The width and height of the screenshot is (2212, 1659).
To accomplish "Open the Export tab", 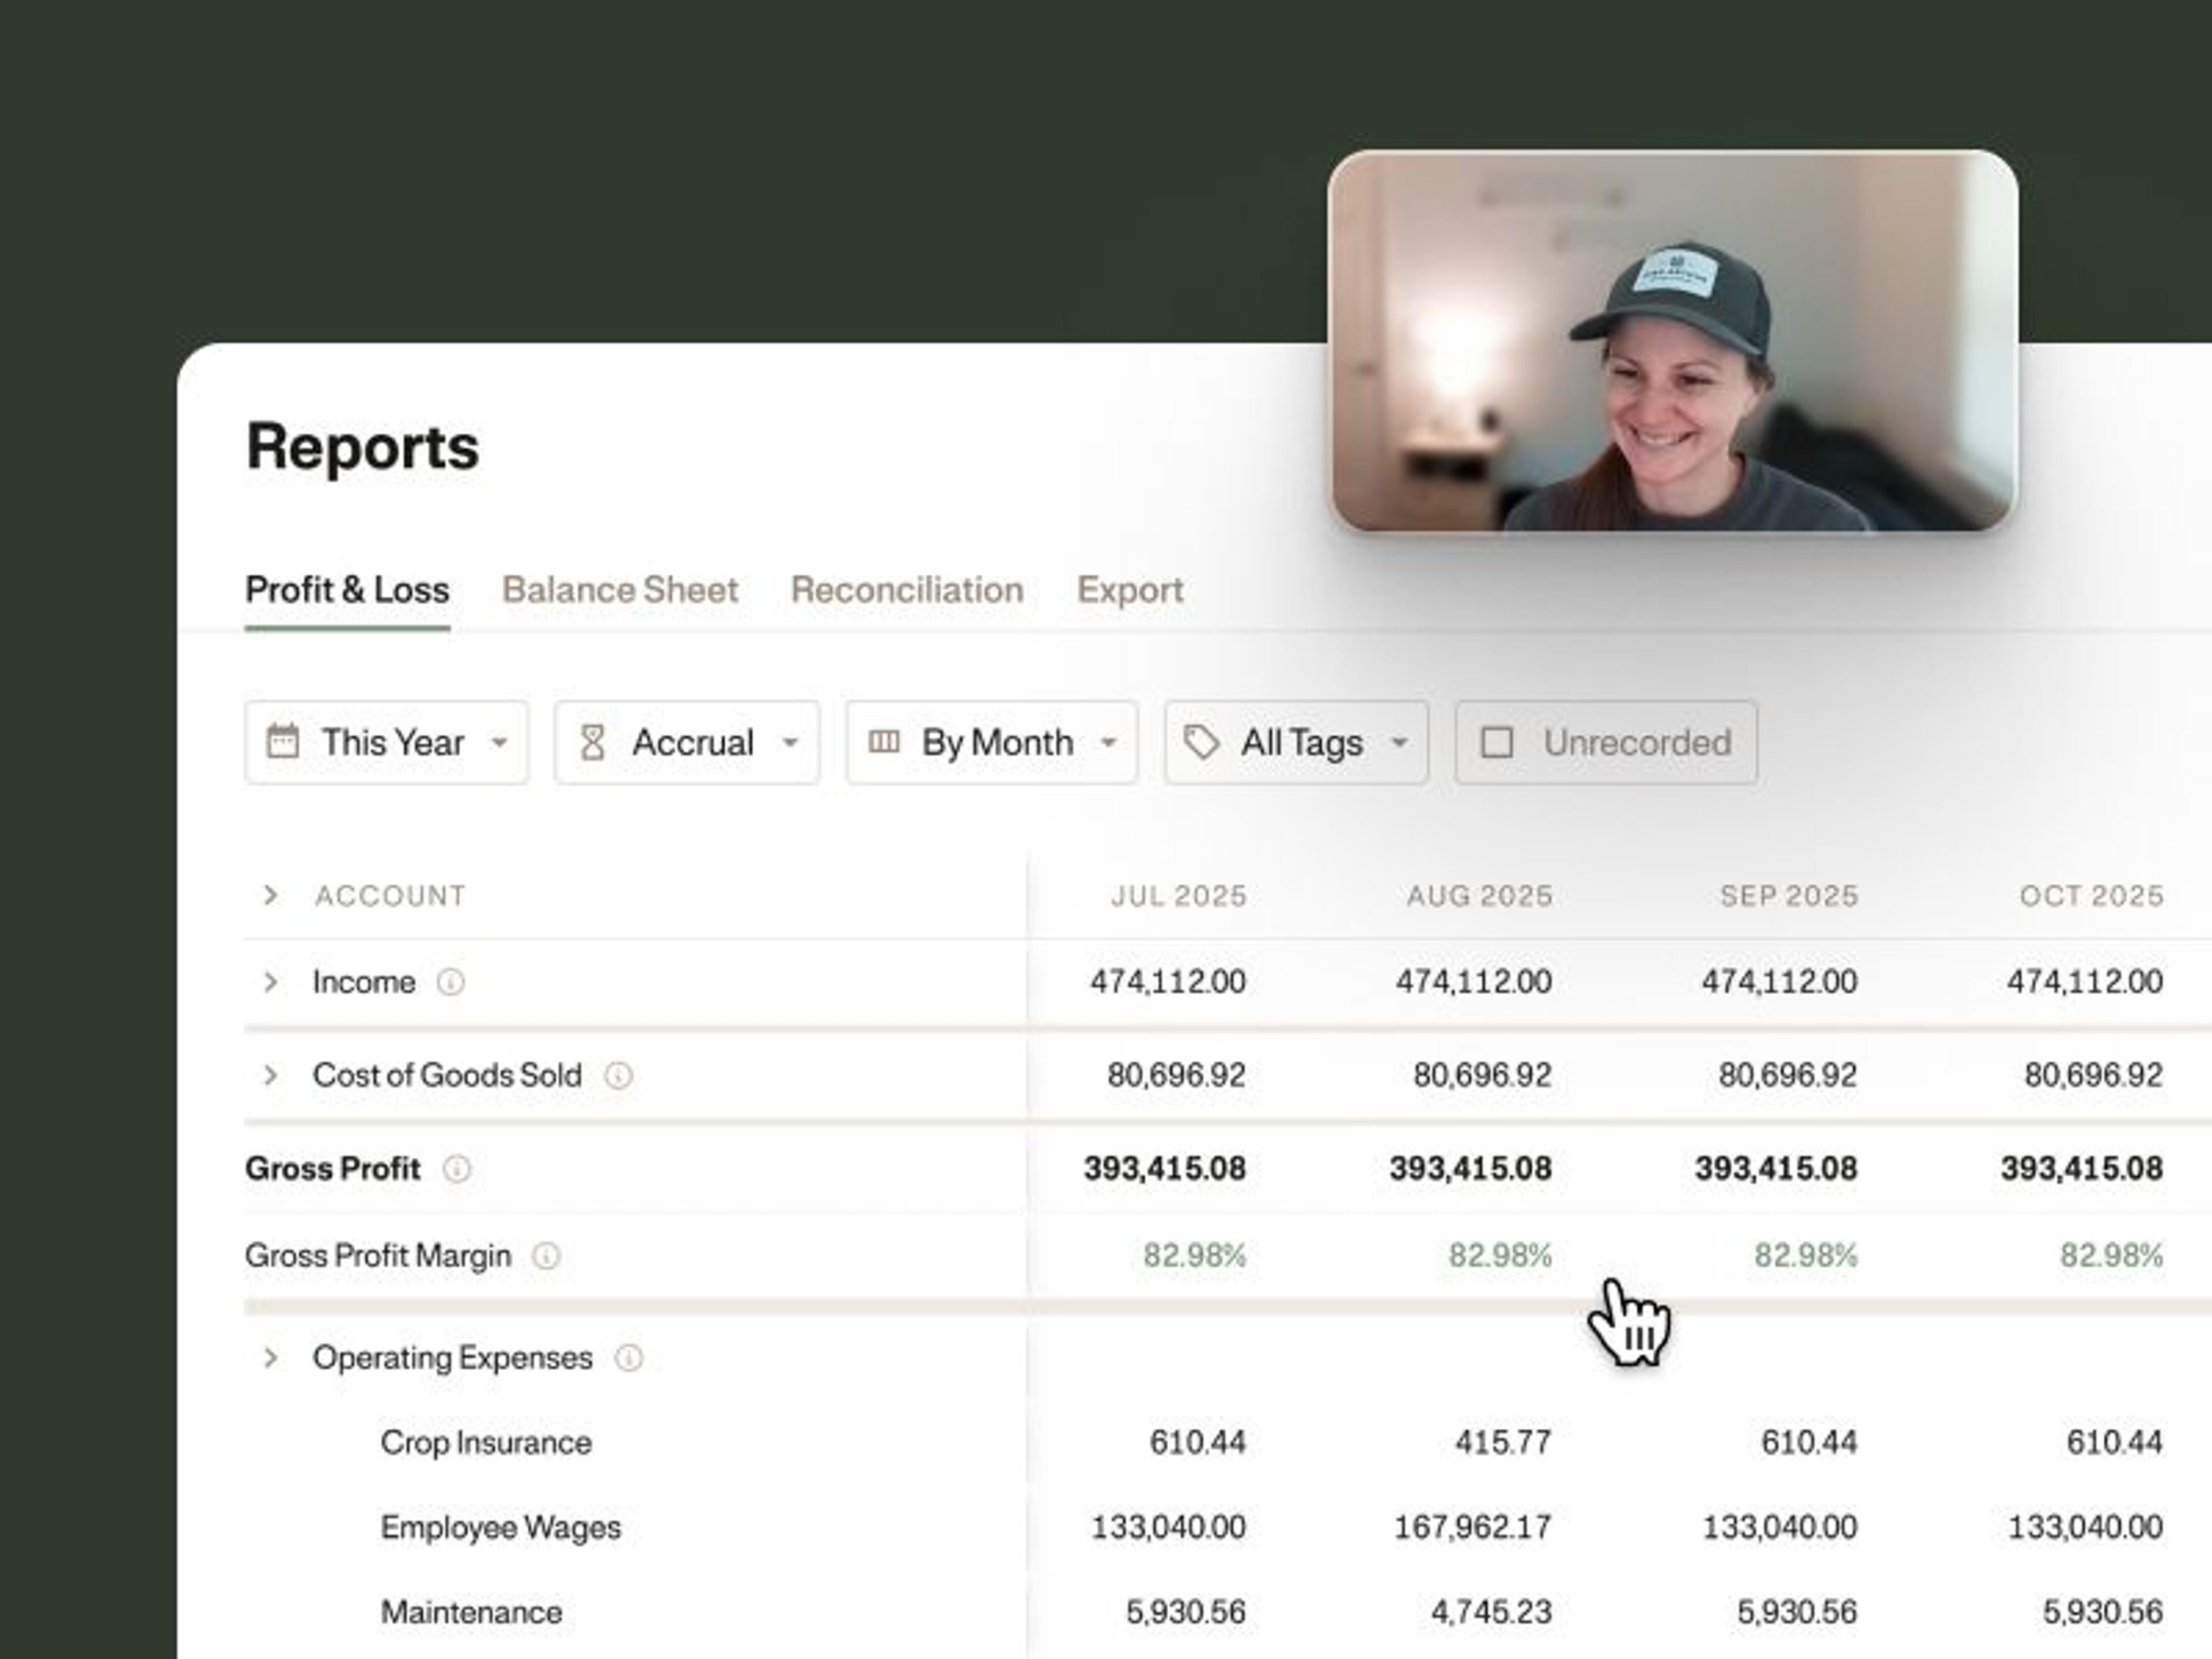I will 1129,590.
